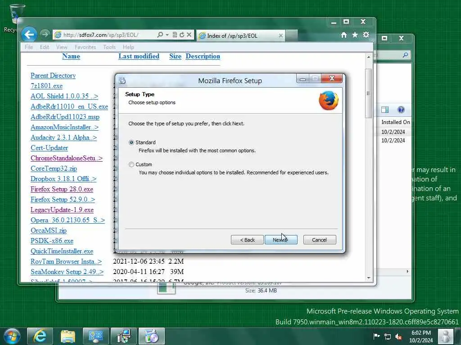Image resolution: width=461 pixels, height=345 pixels.
Task: Open the Edit menu
Action: [x=45, y=47]
